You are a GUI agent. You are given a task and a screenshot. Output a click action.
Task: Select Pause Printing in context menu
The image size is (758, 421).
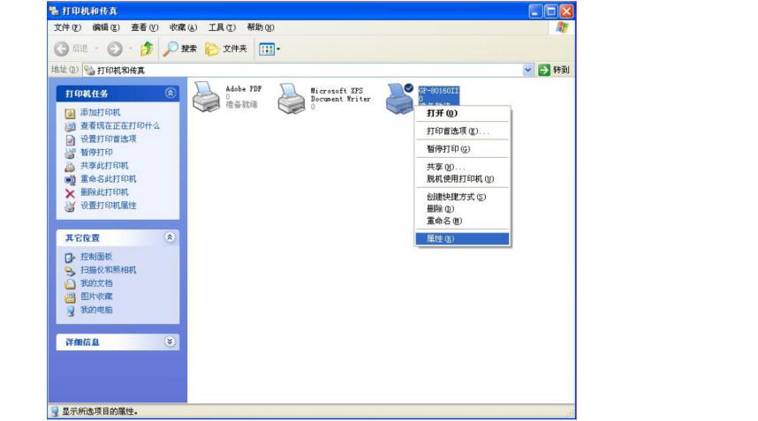point(448,148)
